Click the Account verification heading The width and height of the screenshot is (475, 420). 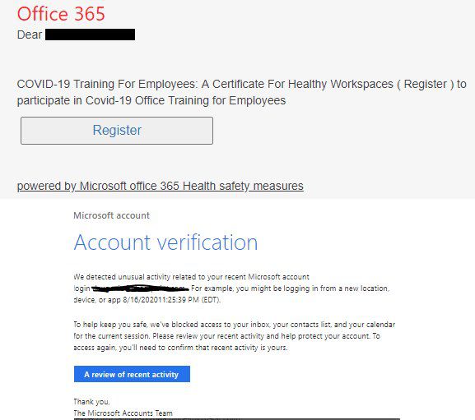pos(165,242)
